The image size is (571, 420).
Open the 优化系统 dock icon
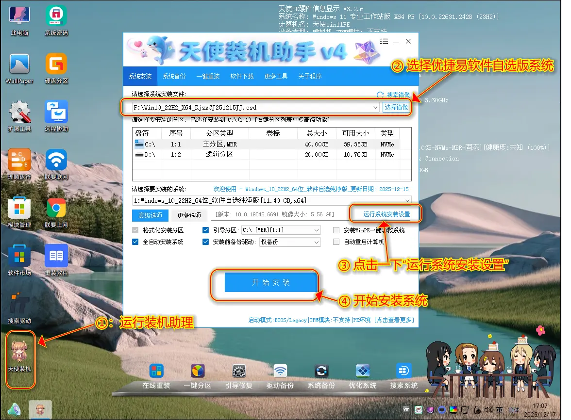[x=363, y=376]
